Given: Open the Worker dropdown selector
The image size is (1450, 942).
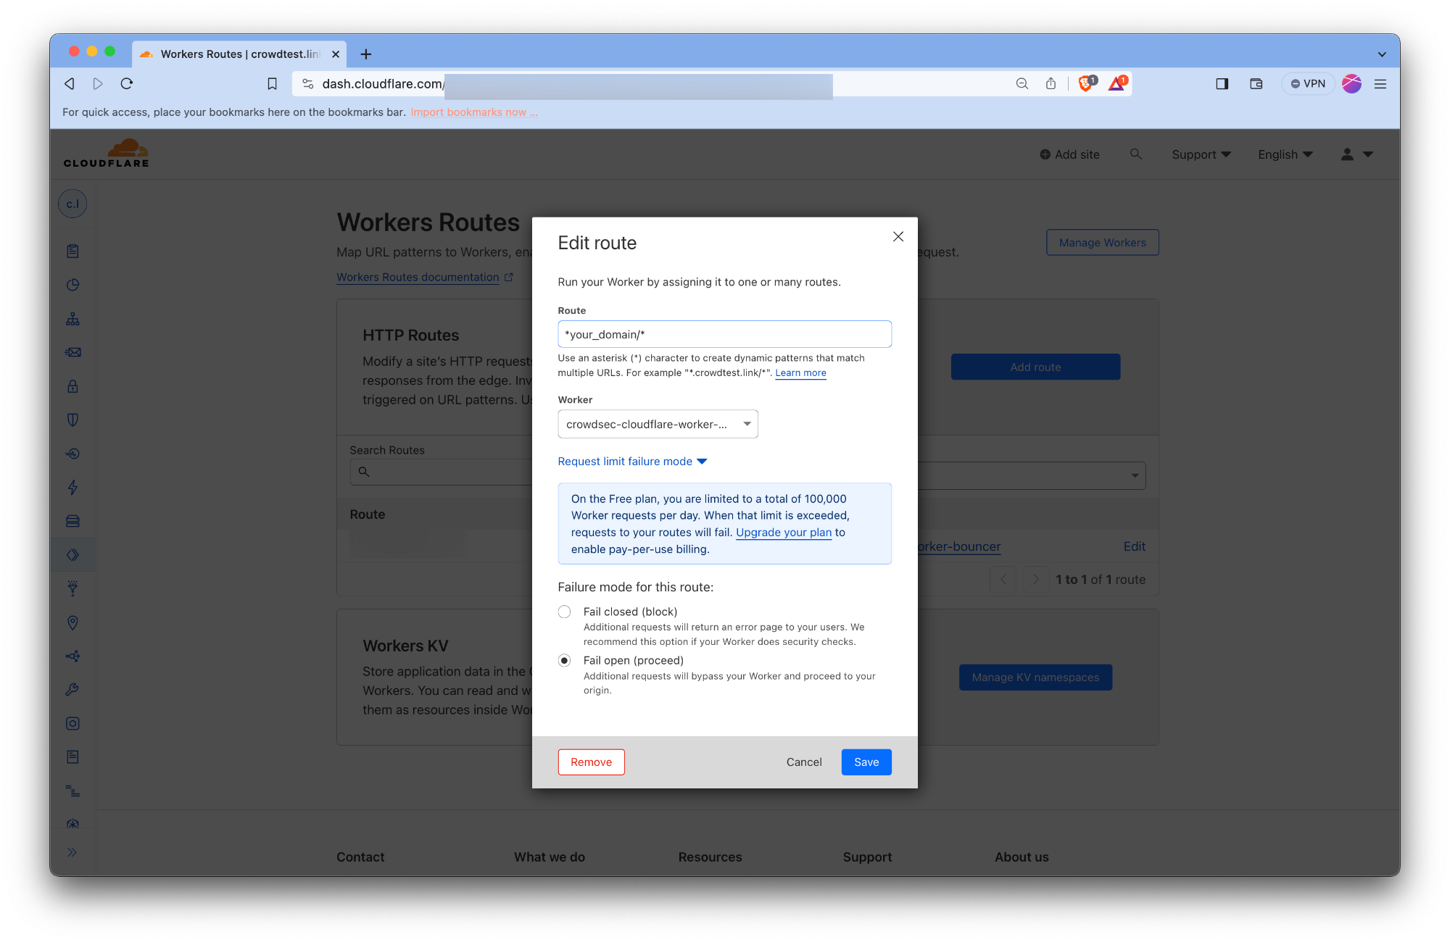Looking at the screenshot, I should tap(656, 423).
